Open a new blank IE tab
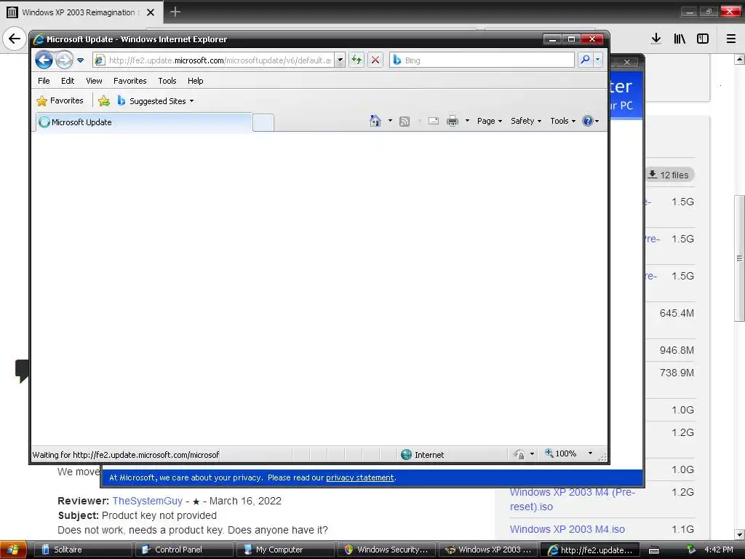This screenshot has height=559, width=745. point(263,122)
